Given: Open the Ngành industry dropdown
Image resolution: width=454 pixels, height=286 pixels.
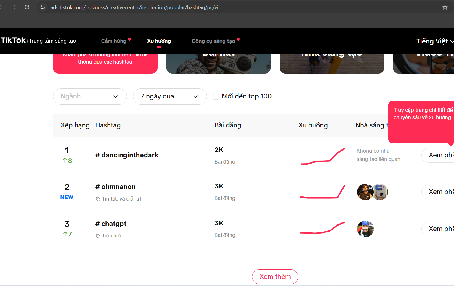Looking at the screenshot, I should click(90, 96).
